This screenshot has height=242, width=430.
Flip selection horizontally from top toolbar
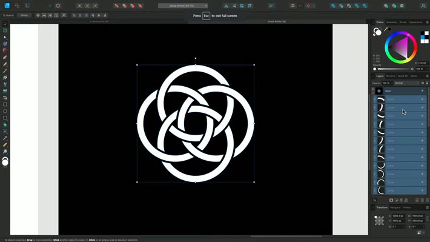[227, 5]
